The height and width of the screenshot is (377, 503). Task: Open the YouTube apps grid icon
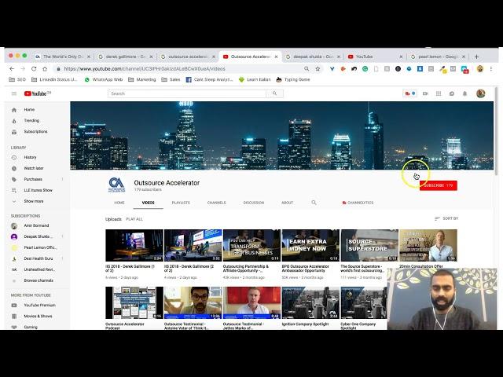coord(439,93)
